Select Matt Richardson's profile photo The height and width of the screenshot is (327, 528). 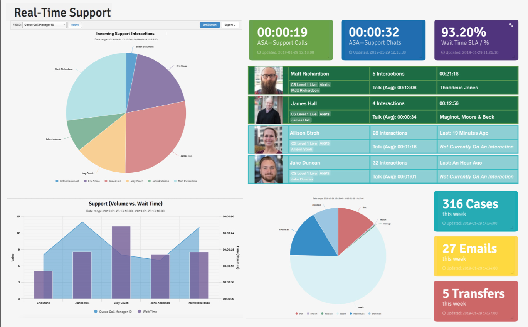[269, 81]
